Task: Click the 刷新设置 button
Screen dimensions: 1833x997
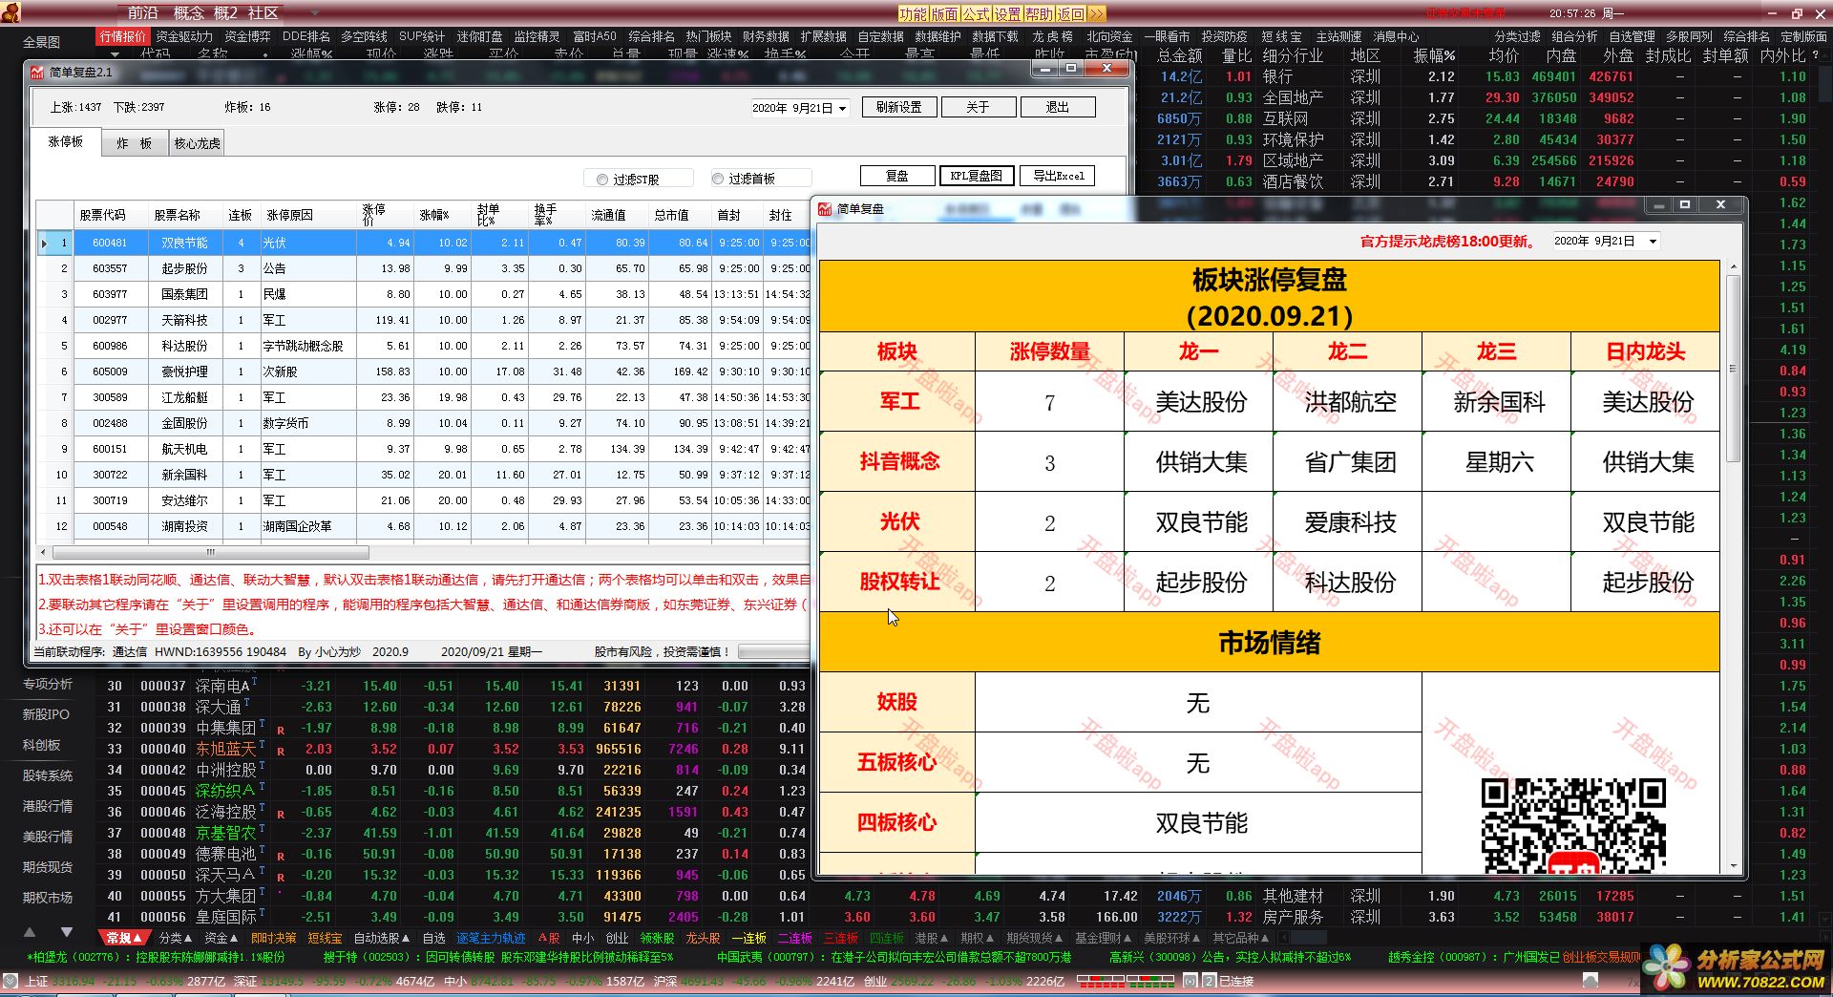Action: coord(898,107)
